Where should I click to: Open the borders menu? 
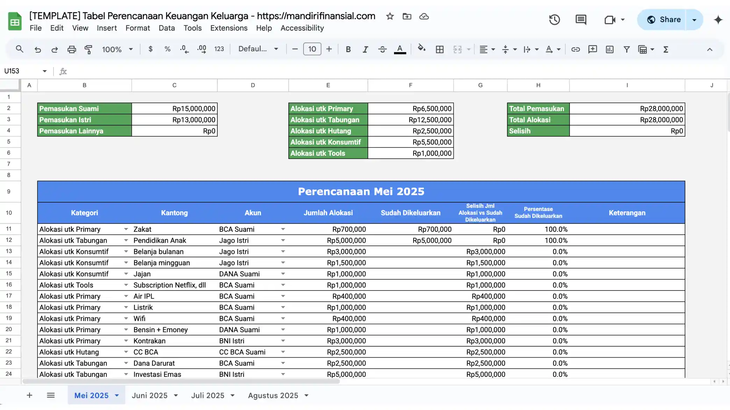tap(439, 49)
